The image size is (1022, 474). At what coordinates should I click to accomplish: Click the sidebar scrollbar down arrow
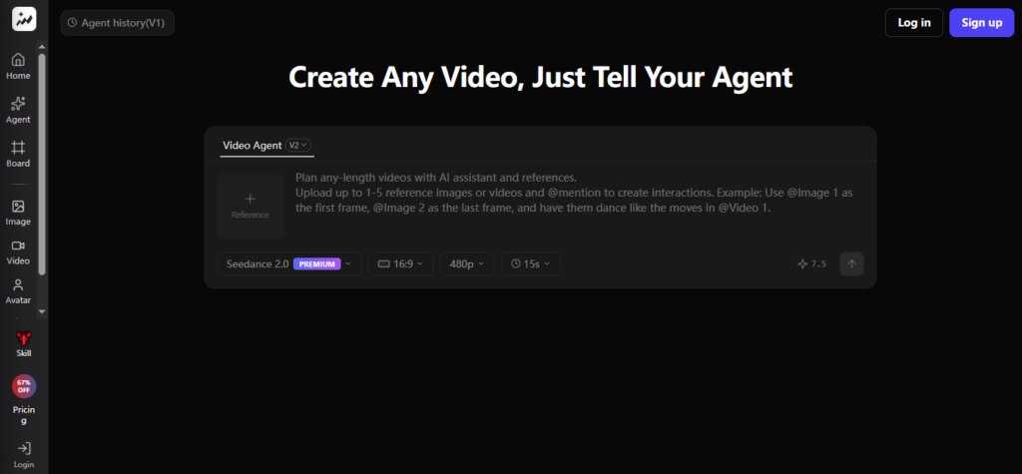click(42, 311)
